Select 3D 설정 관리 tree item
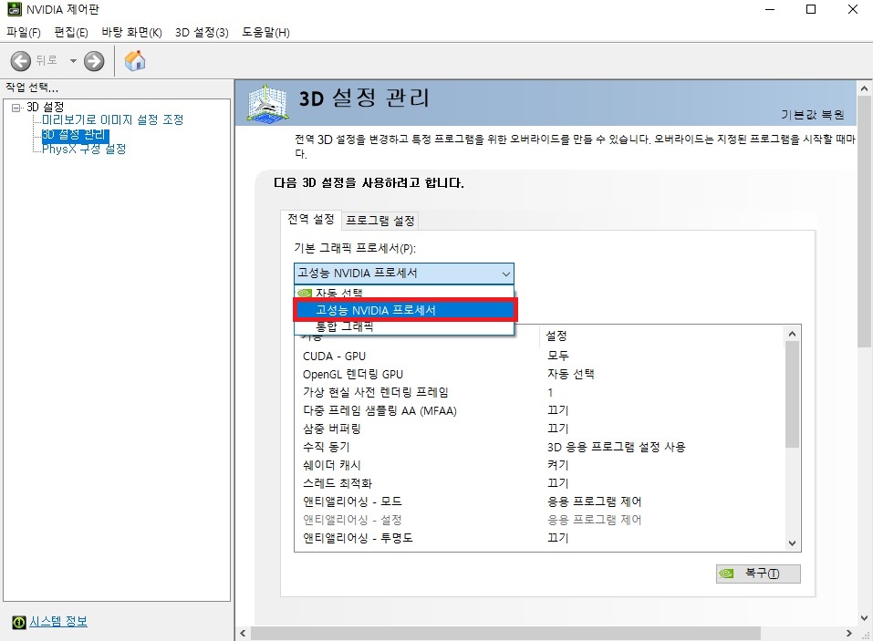The image size is (873, 641). point(75,135)
